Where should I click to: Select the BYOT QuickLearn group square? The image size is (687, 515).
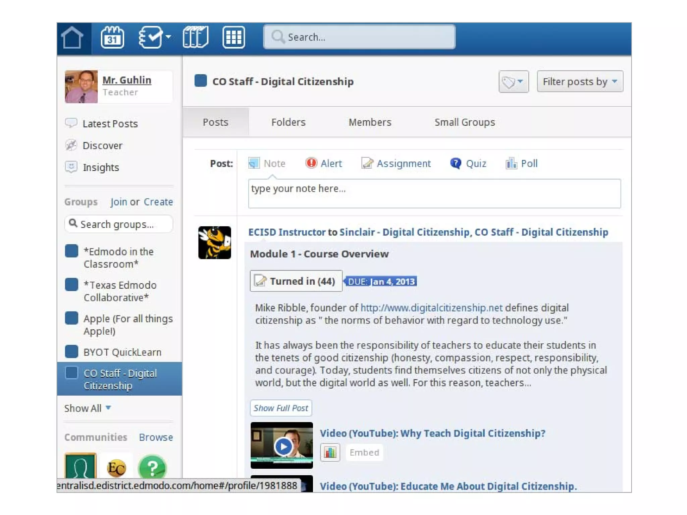(x=71, y=352)
